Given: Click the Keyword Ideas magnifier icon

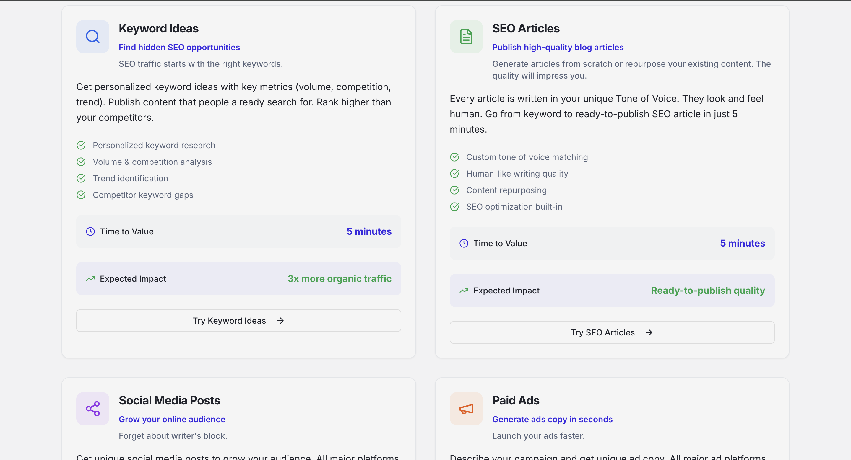Looking at the screenshot, I should coord(92,37).
